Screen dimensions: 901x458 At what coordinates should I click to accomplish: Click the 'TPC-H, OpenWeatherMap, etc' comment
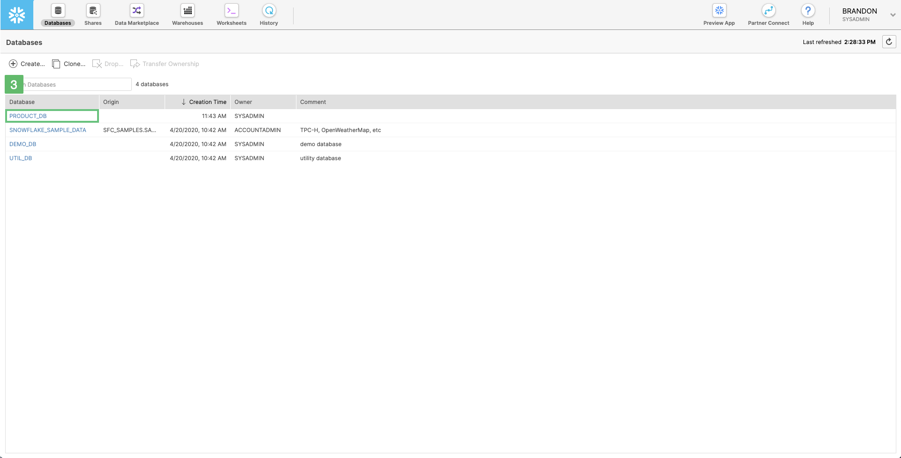[x=341, y=130]
